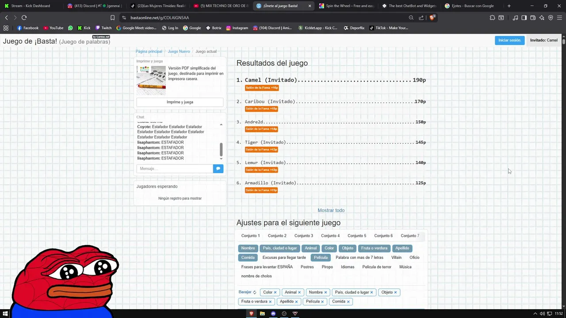The height and width of the screenshot is (318, 566).
Task: Toggle the Película category button
Action: coord(321,257)
